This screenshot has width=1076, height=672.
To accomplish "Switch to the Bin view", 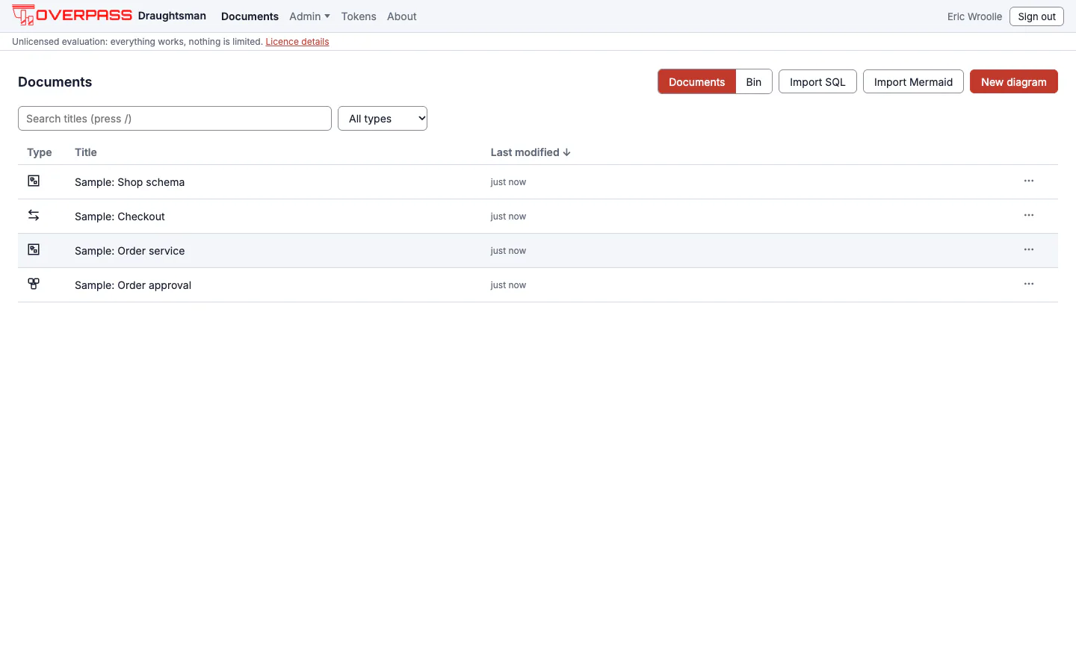I will point(754,82).
